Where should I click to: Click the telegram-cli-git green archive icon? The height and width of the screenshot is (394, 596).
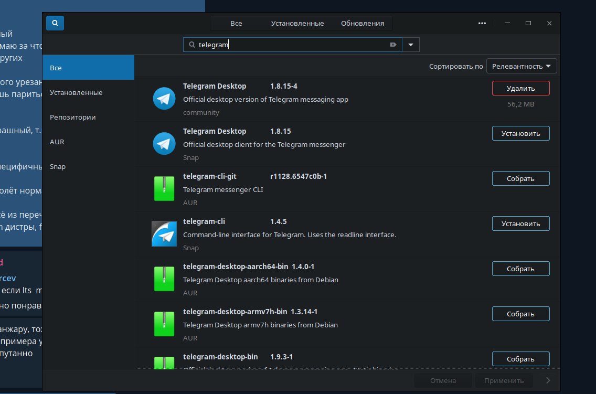(x=164, y=188)
